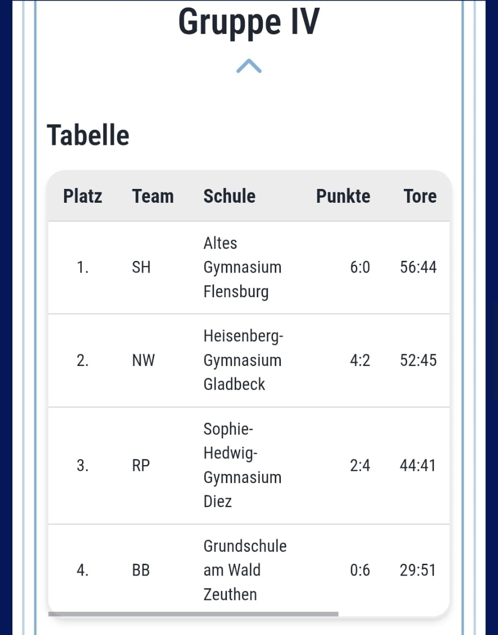The height and width of the screenshot is (635, 498).
Task: Click the 56:44 goals value
Action: (418, 267)
